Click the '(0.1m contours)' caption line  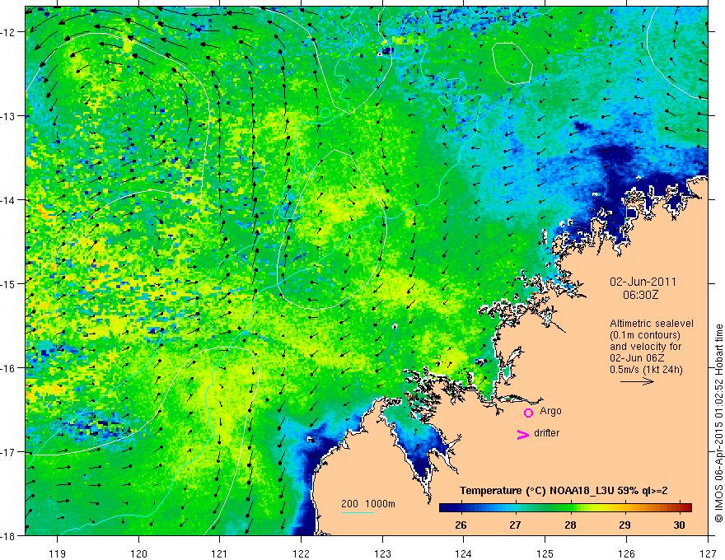[644, 335]
